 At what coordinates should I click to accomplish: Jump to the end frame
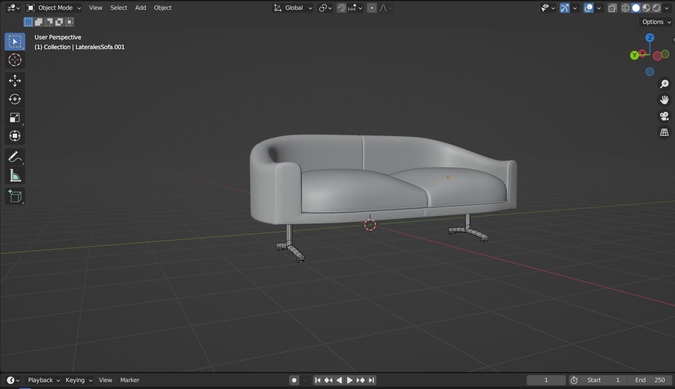click(372, 380)
